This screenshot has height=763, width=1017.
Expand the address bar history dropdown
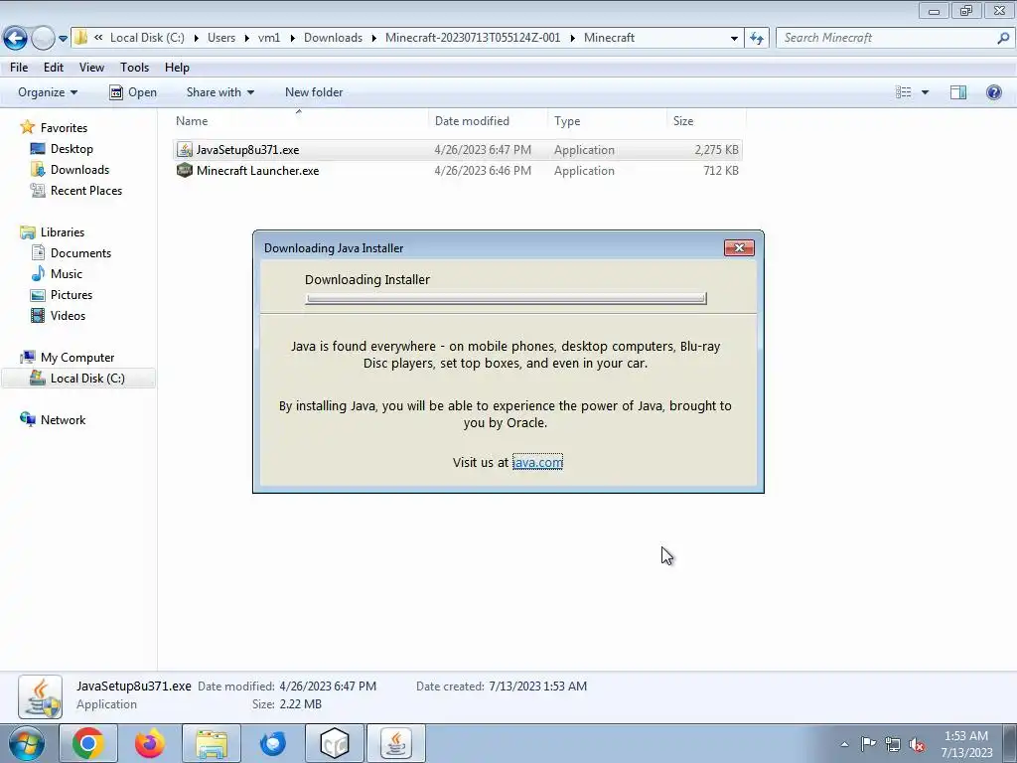pyautogui.click(x=734, y=38)
